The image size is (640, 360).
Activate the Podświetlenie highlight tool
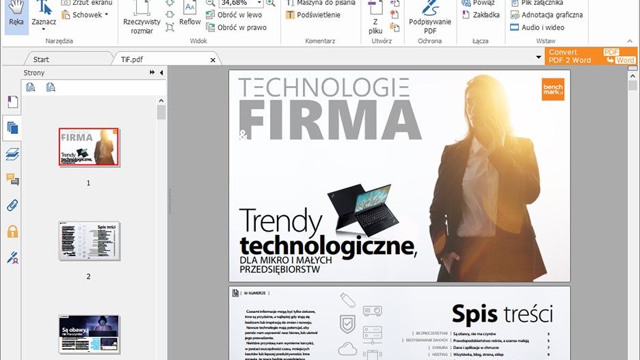coord(313,14)
